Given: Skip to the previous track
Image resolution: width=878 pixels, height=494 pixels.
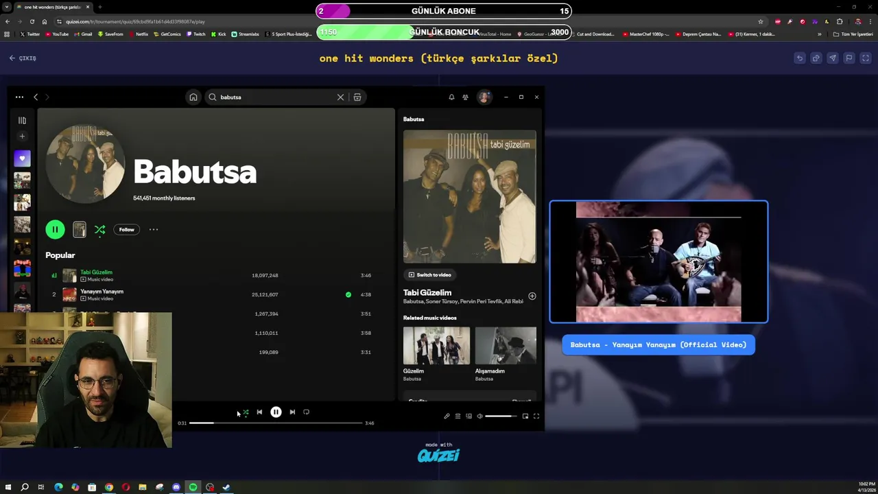Looking at the screenshot, I should [259, 412].
